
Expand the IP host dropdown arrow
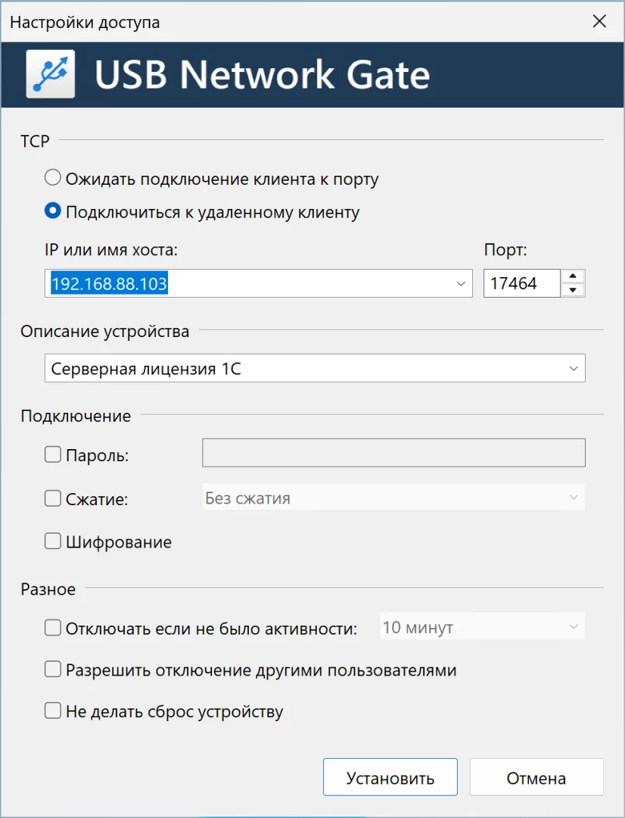[x=461, y=284]
